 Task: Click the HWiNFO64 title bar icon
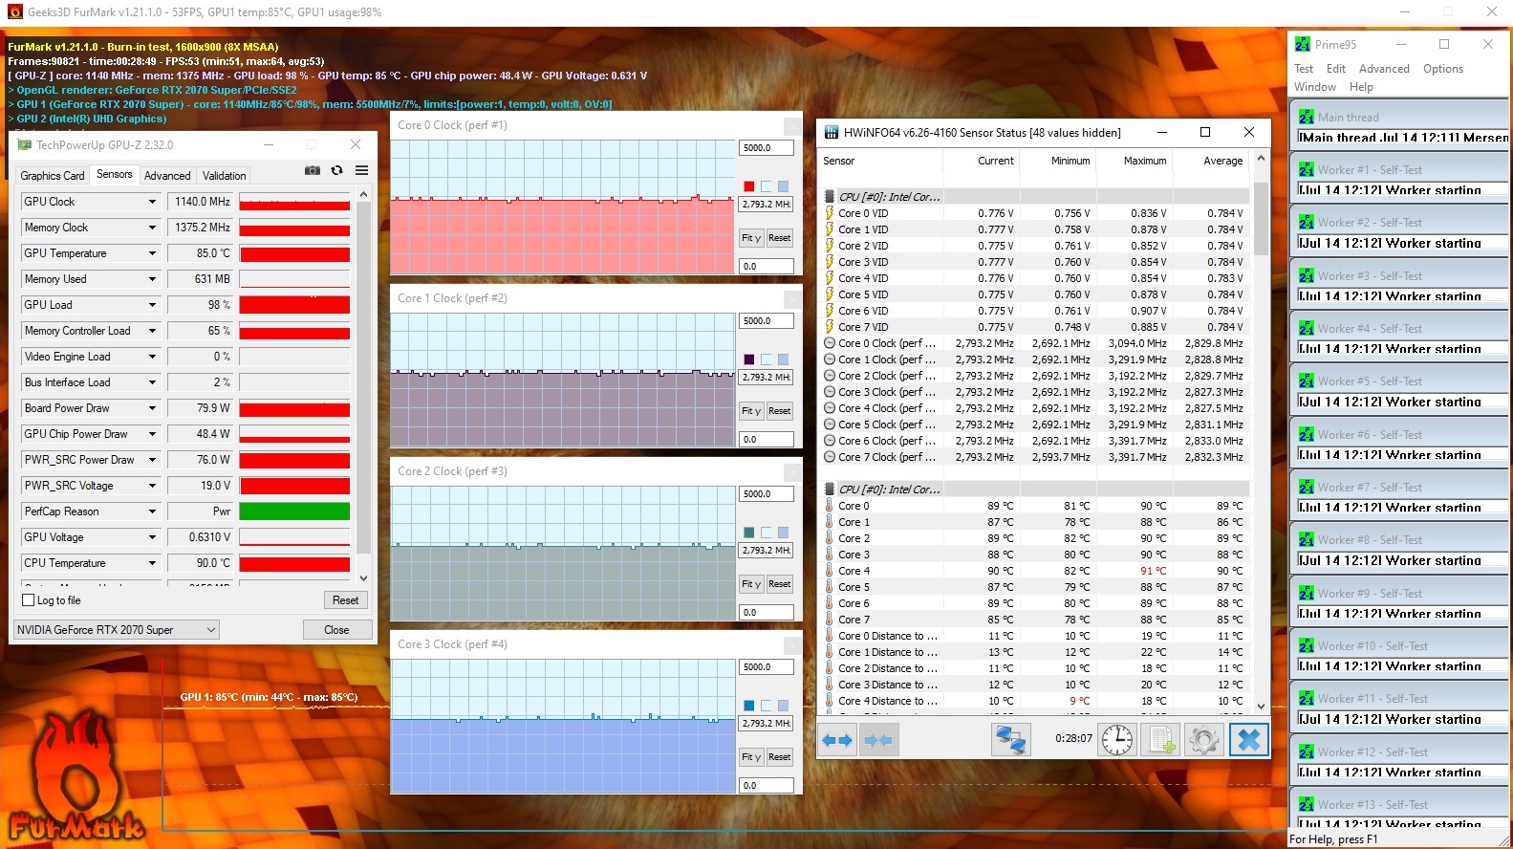pyautogui.click(x=832, y=132)
